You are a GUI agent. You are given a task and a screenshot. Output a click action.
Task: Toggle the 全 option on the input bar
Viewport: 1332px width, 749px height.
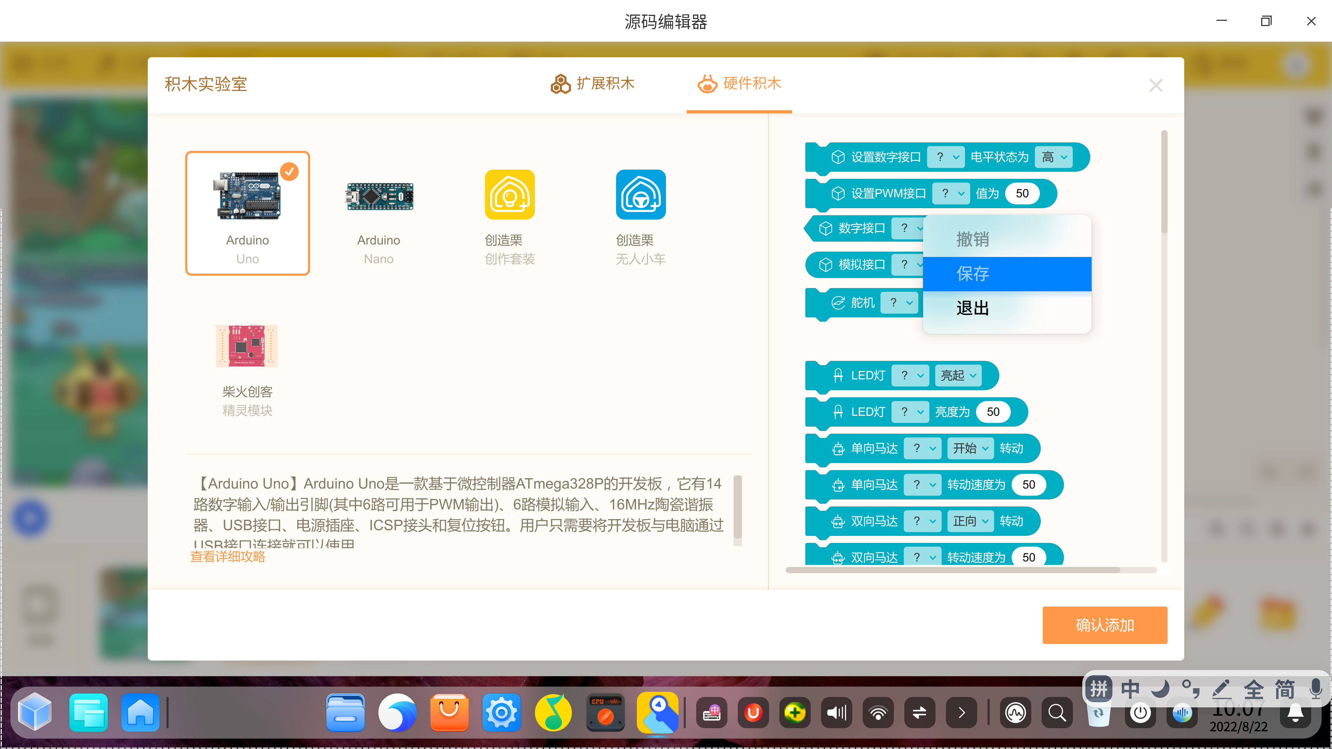click(1253, 689)
